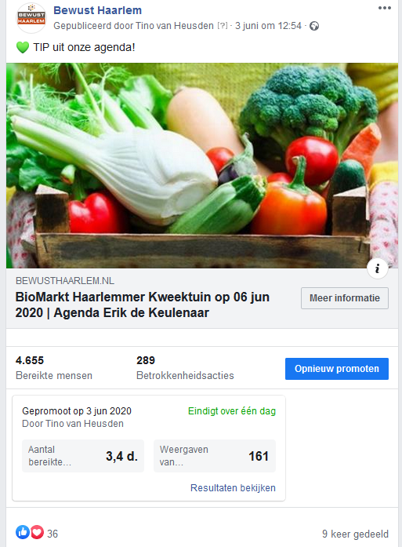The image size is (402, 547).
Task: Click the blue like reaction icon
Action: point(23,532)
